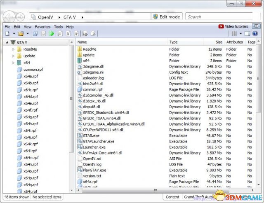Sort by the Name column header

click(x=122, y=42)
